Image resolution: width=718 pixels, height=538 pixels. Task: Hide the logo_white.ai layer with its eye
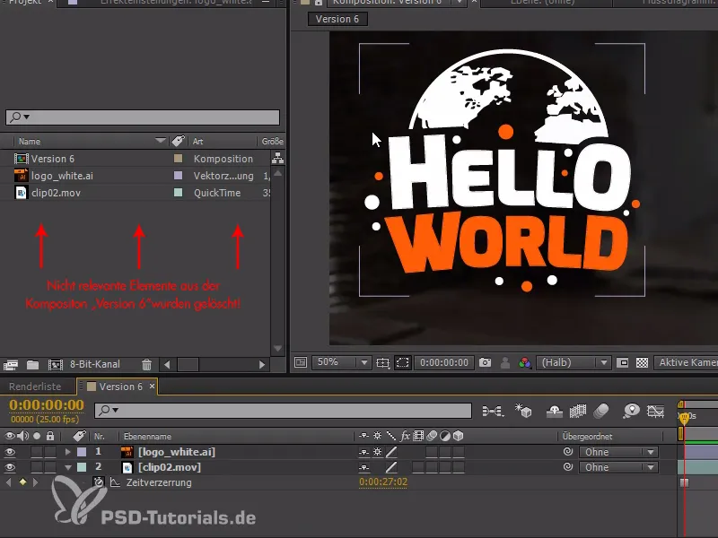tap(10, 452)
